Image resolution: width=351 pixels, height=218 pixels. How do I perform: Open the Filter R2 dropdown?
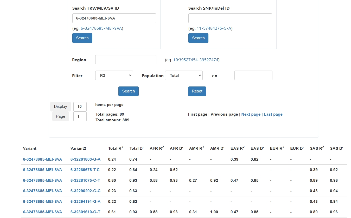pyautogui.click(x=114, y=75)
